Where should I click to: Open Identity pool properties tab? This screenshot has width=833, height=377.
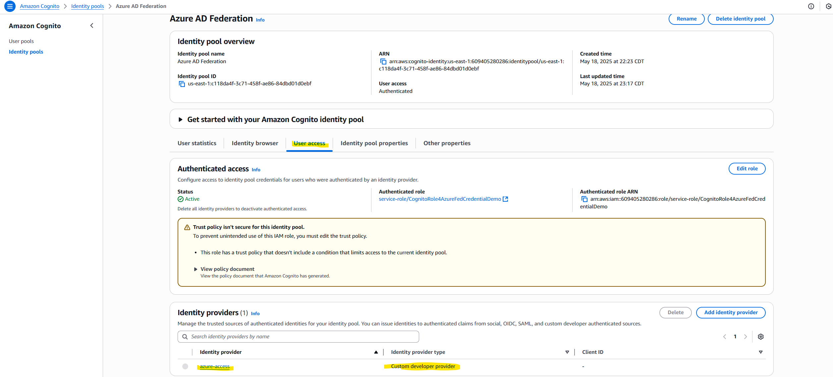(x=374, y=143)
